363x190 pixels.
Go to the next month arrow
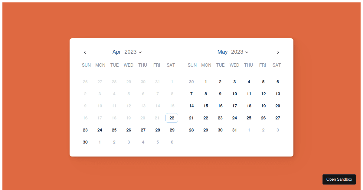click(x=278, y=52)
